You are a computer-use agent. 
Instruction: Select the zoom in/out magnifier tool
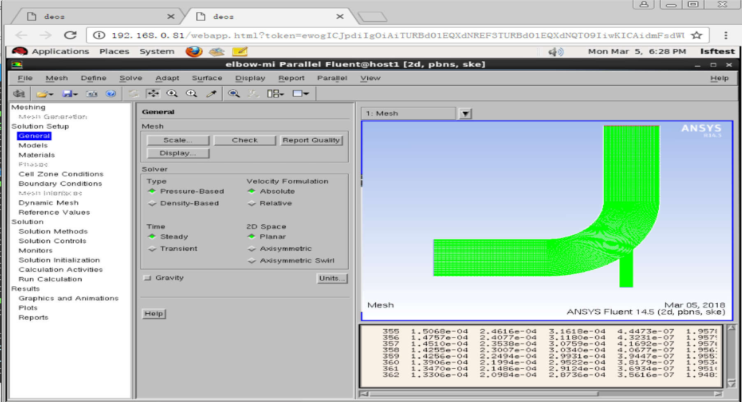(x=172, y=93)
